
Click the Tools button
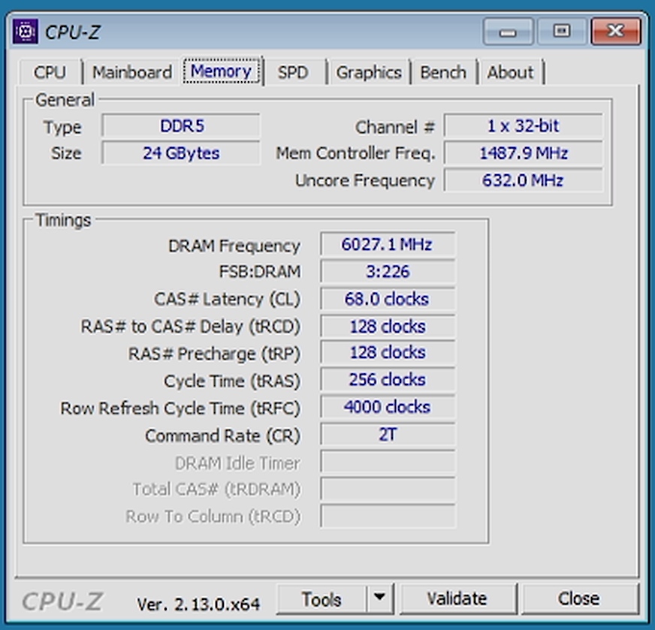point(321,599)
